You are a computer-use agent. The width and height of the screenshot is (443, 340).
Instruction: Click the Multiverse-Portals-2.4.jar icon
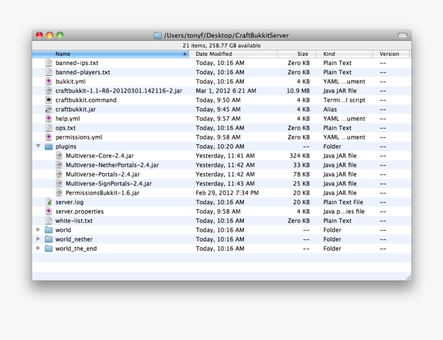point(59,175)
